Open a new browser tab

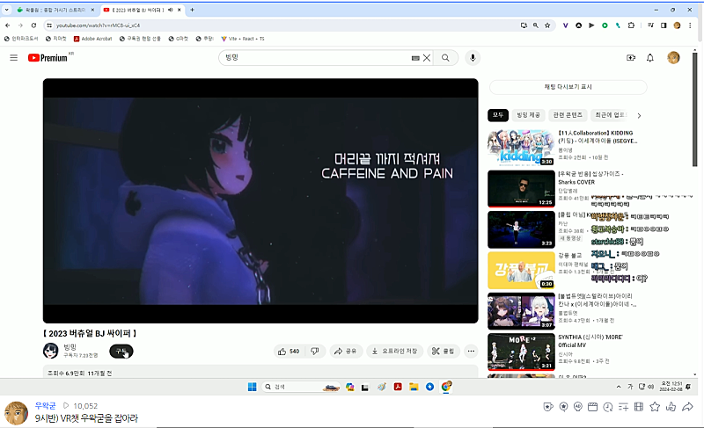[192, 10]
